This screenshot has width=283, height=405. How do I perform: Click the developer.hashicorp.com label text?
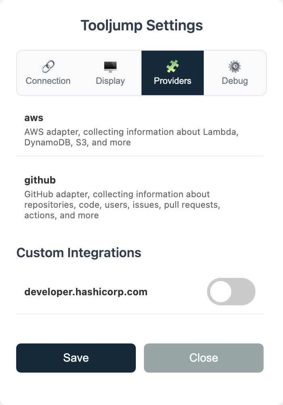[86, 292]
